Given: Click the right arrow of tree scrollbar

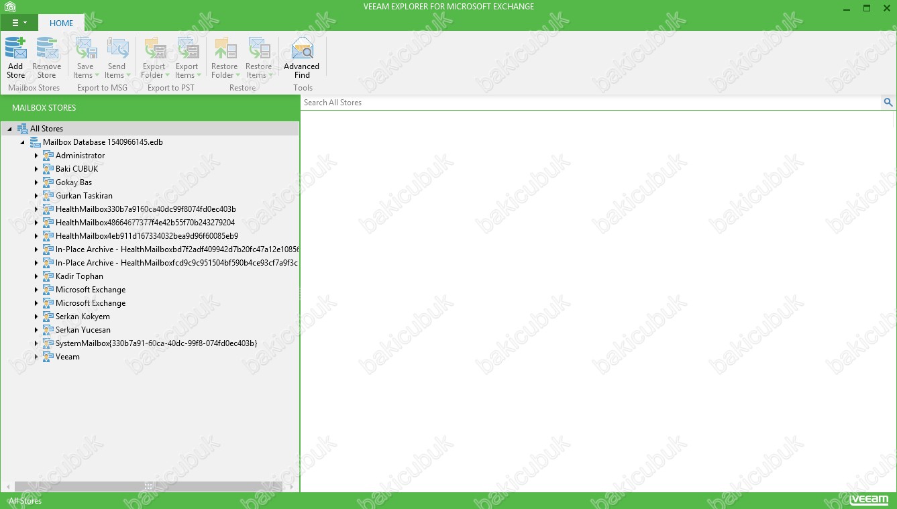Looking at the screenshot, I should (x=292, y=486).
